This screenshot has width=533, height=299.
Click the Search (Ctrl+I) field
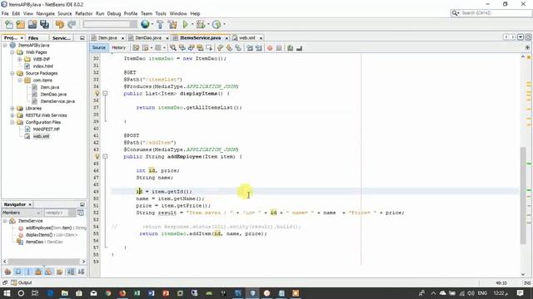click(x=491, y=13)
